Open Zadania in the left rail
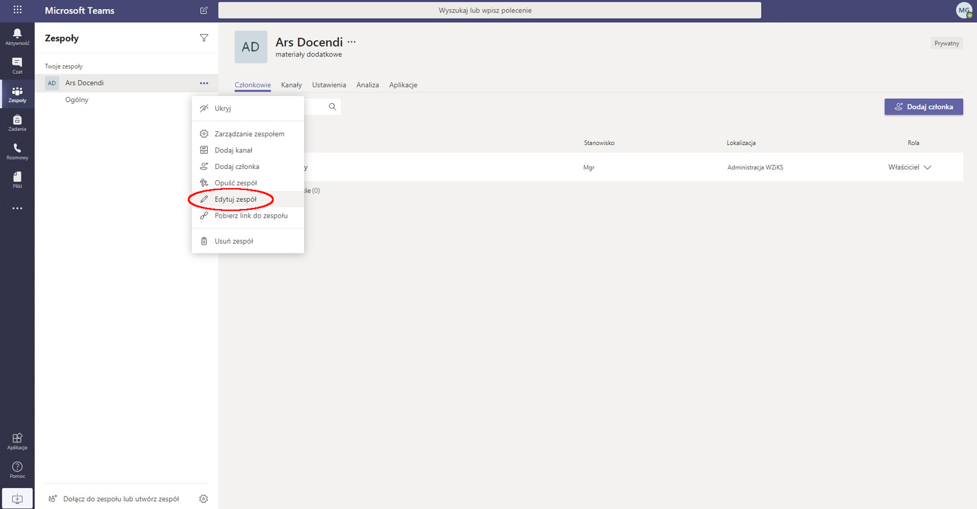Image resolution: width=977 pixels, height=509 pixels. 17,123
